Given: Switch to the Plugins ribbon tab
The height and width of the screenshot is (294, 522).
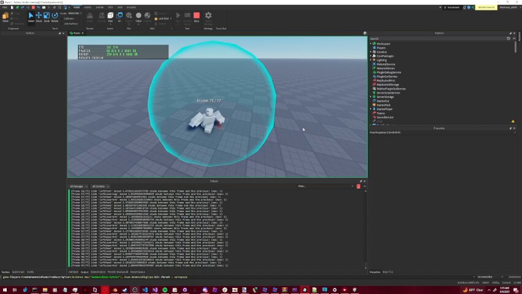Looking at the screenshot, I should [131, 7].
